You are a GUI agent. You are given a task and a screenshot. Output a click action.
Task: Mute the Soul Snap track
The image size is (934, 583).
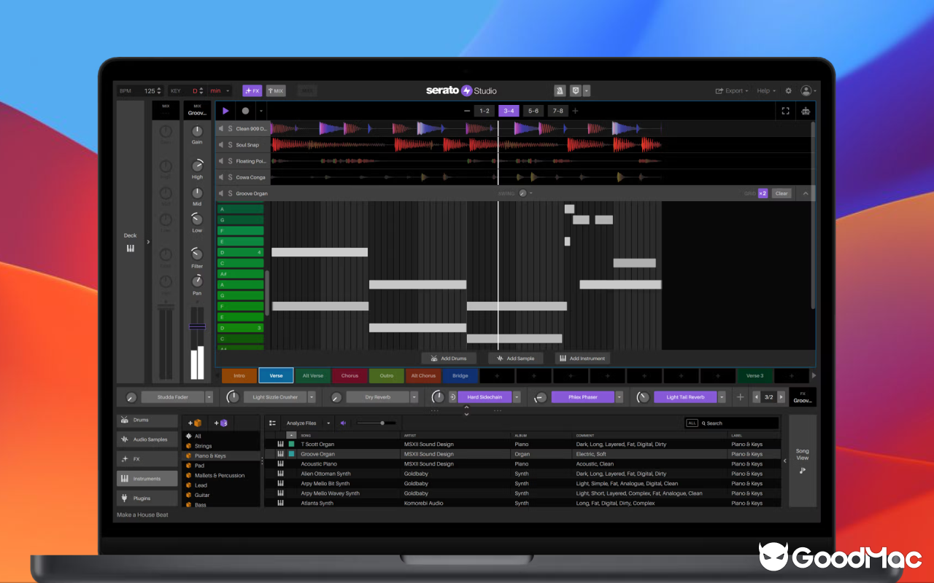point(221,144)
